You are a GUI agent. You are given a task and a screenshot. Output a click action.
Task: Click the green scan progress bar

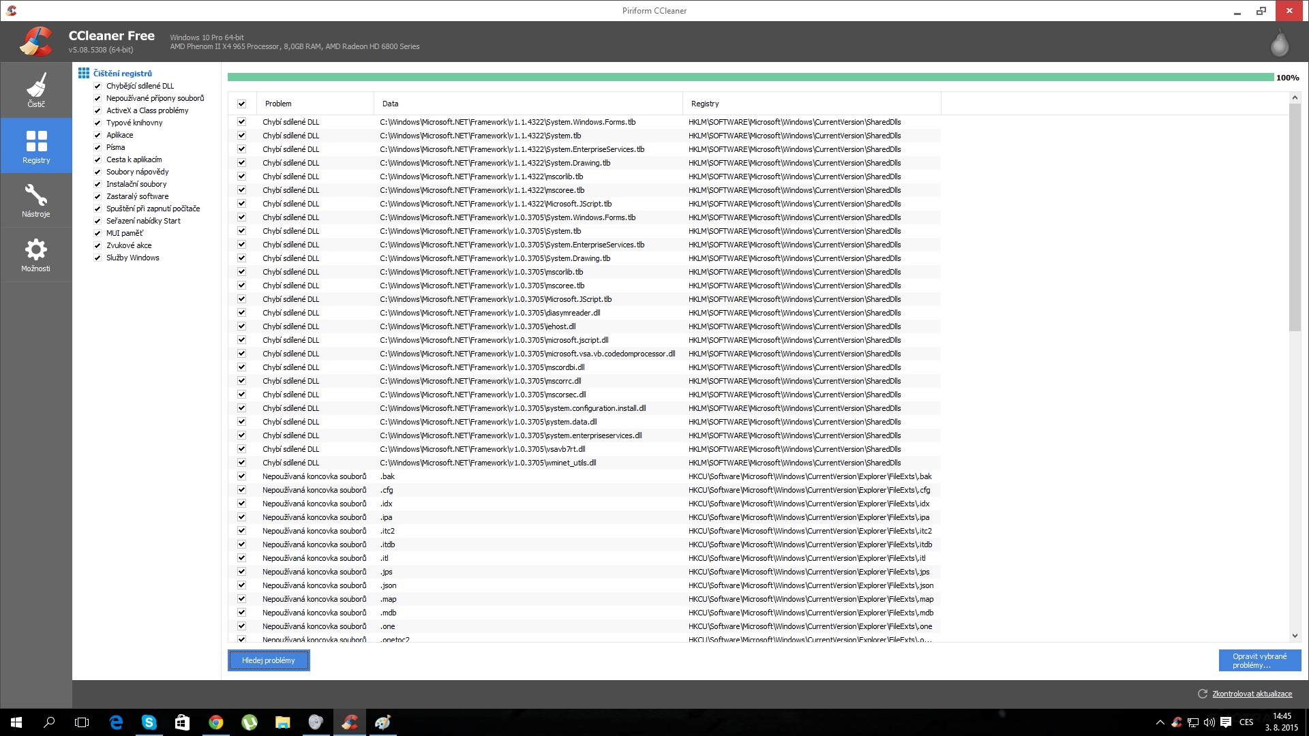[x=750, y=78]
